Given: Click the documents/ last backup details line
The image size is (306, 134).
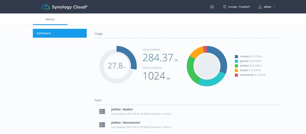Looking at the screenshot, I should pyautogui.click(x=141, y=127).
